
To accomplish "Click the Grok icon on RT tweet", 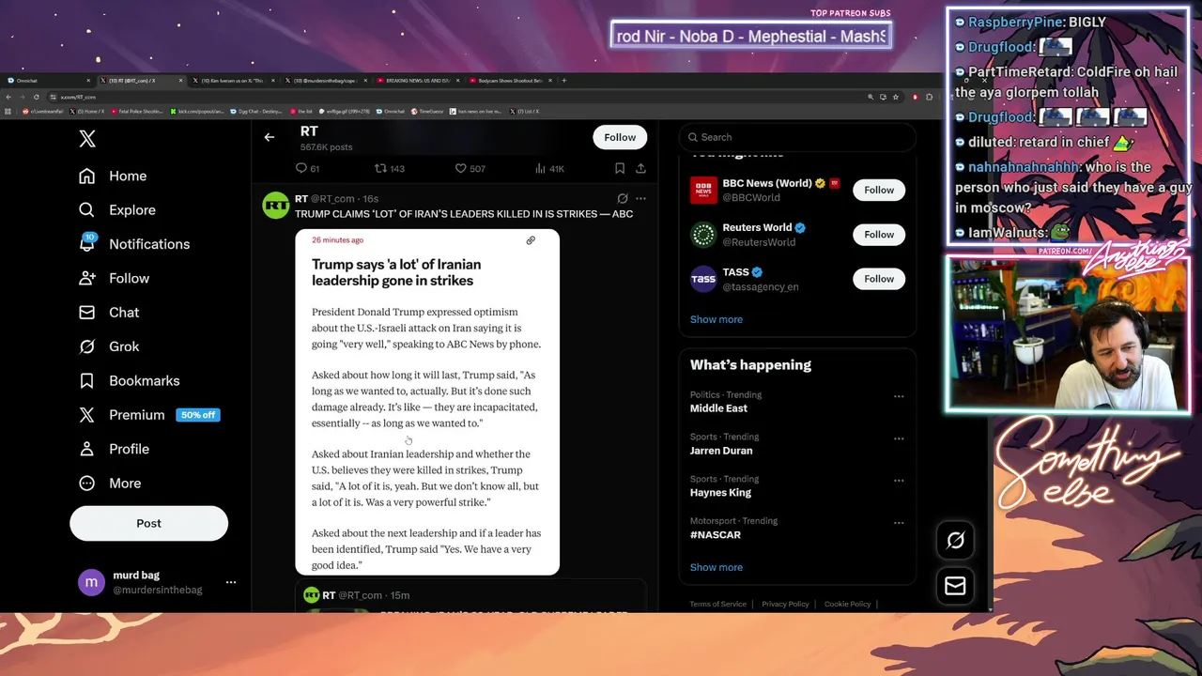I will pos(623,199).
